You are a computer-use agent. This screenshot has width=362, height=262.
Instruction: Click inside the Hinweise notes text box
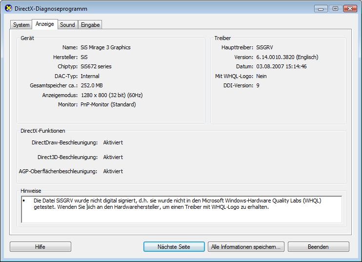pyautogui.click(x=181, y=209)
